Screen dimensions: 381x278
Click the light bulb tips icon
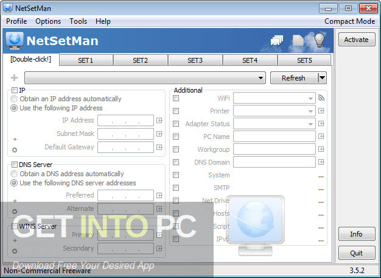pos(320,40)
